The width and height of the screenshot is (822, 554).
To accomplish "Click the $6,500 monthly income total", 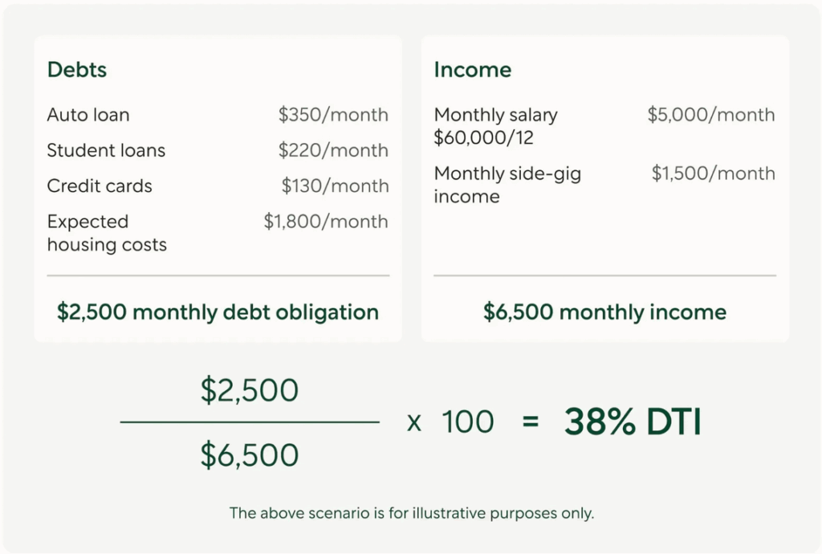I will (604, 312).
